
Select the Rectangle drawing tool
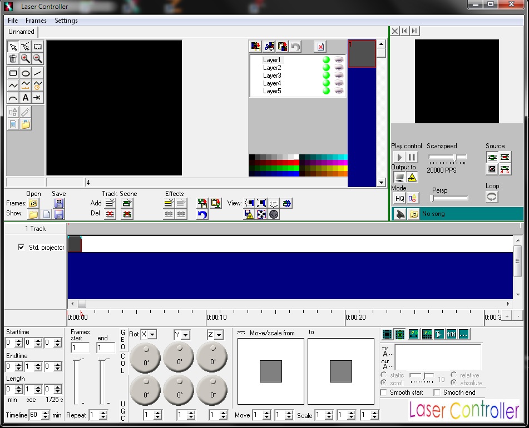tap(13, 73)
